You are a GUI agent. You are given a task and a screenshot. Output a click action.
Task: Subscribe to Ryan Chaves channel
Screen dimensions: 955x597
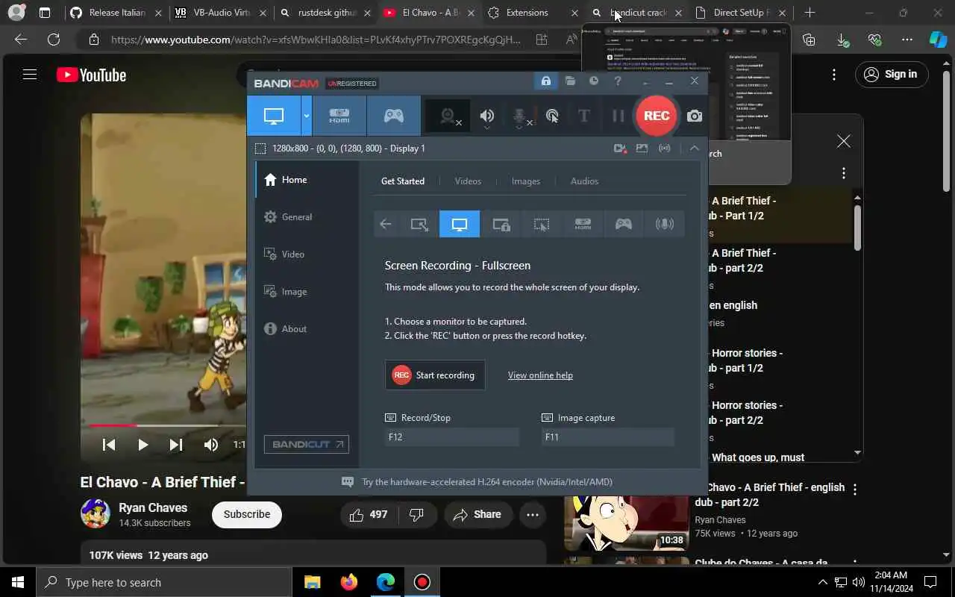click(247, 514)
